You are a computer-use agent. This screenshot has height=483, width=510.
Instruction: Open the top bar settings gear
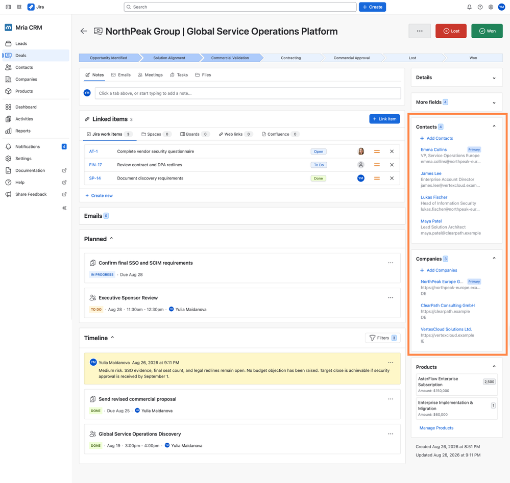pyautogui.click(x=491, y=7)
